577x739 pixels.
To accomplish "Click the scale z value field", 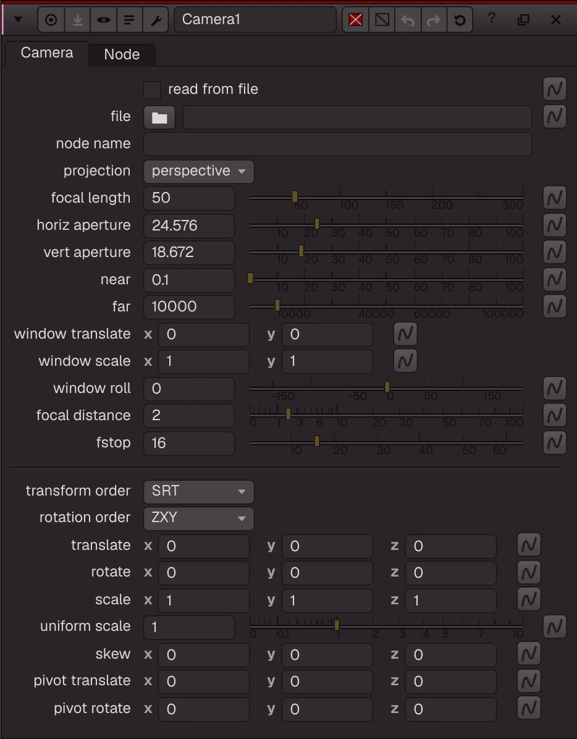I will click(x=451, y=600).
